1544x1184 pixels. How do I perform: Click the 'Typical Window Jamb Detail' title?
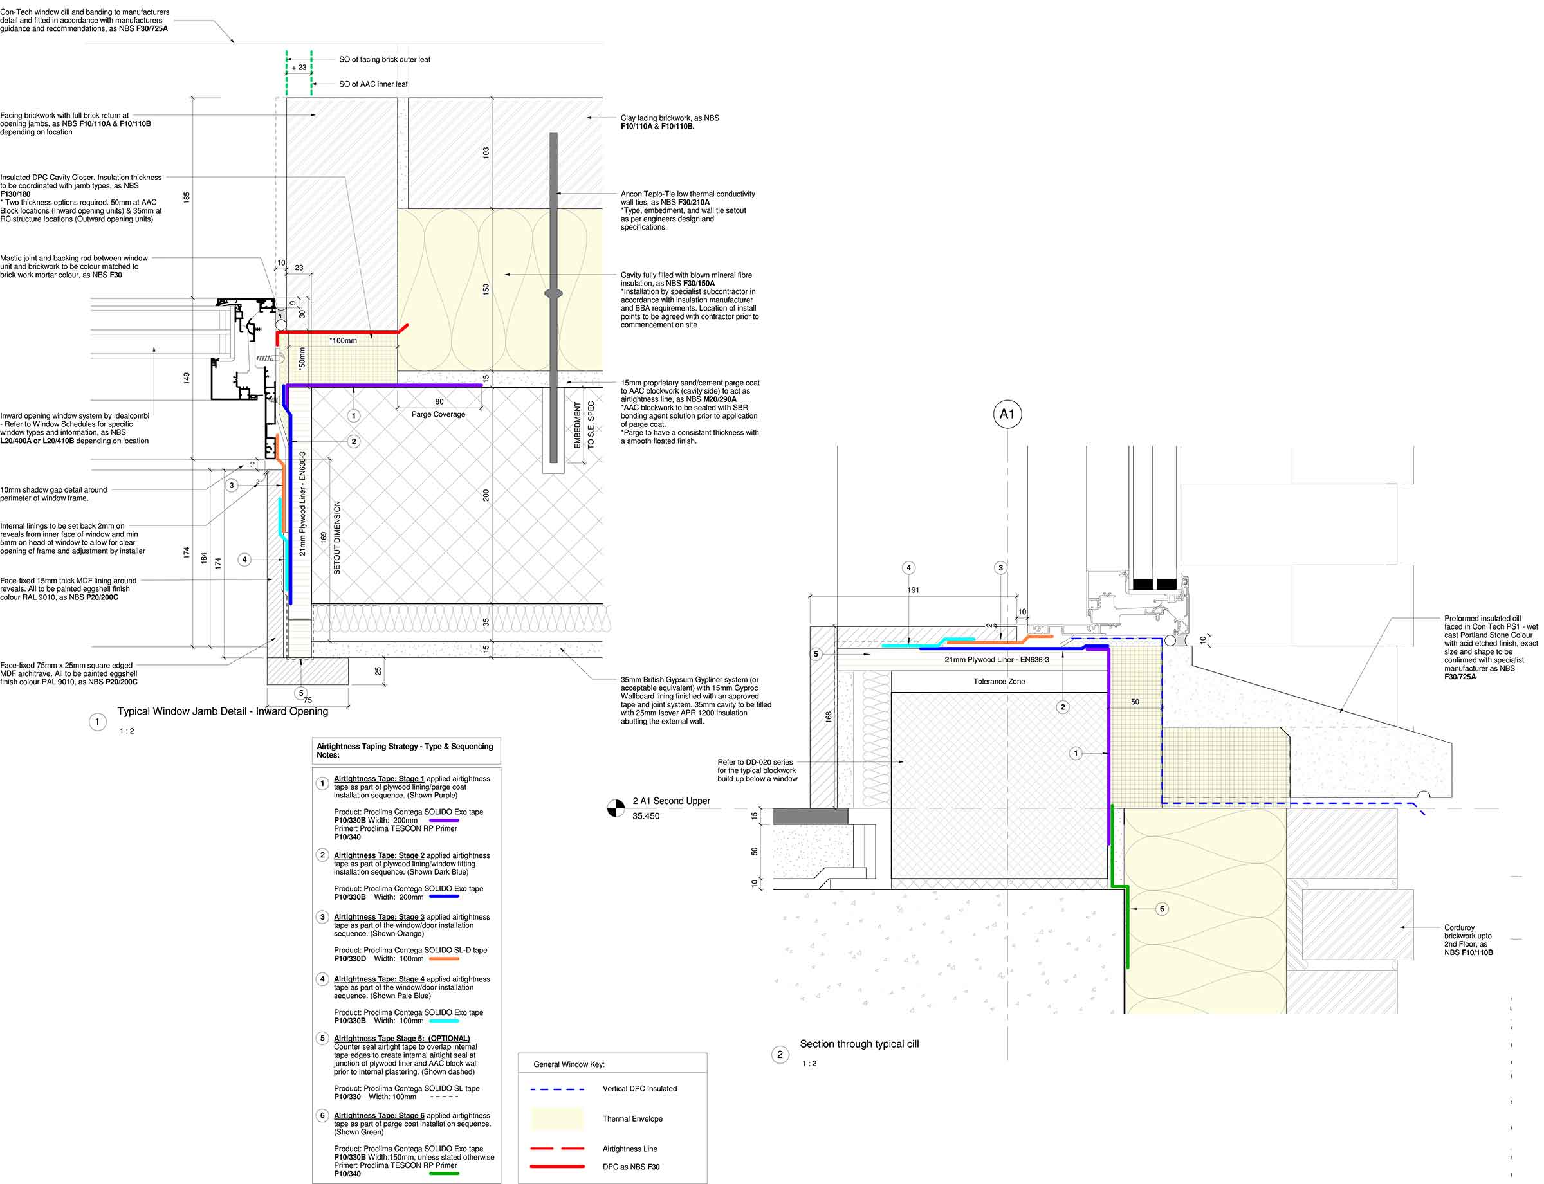(x=222, y=711)
